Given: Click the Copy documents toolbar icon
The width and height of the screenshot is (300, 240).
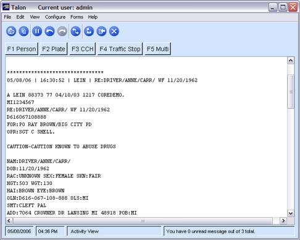Looking at the screenshot, I should click(24, 32).
